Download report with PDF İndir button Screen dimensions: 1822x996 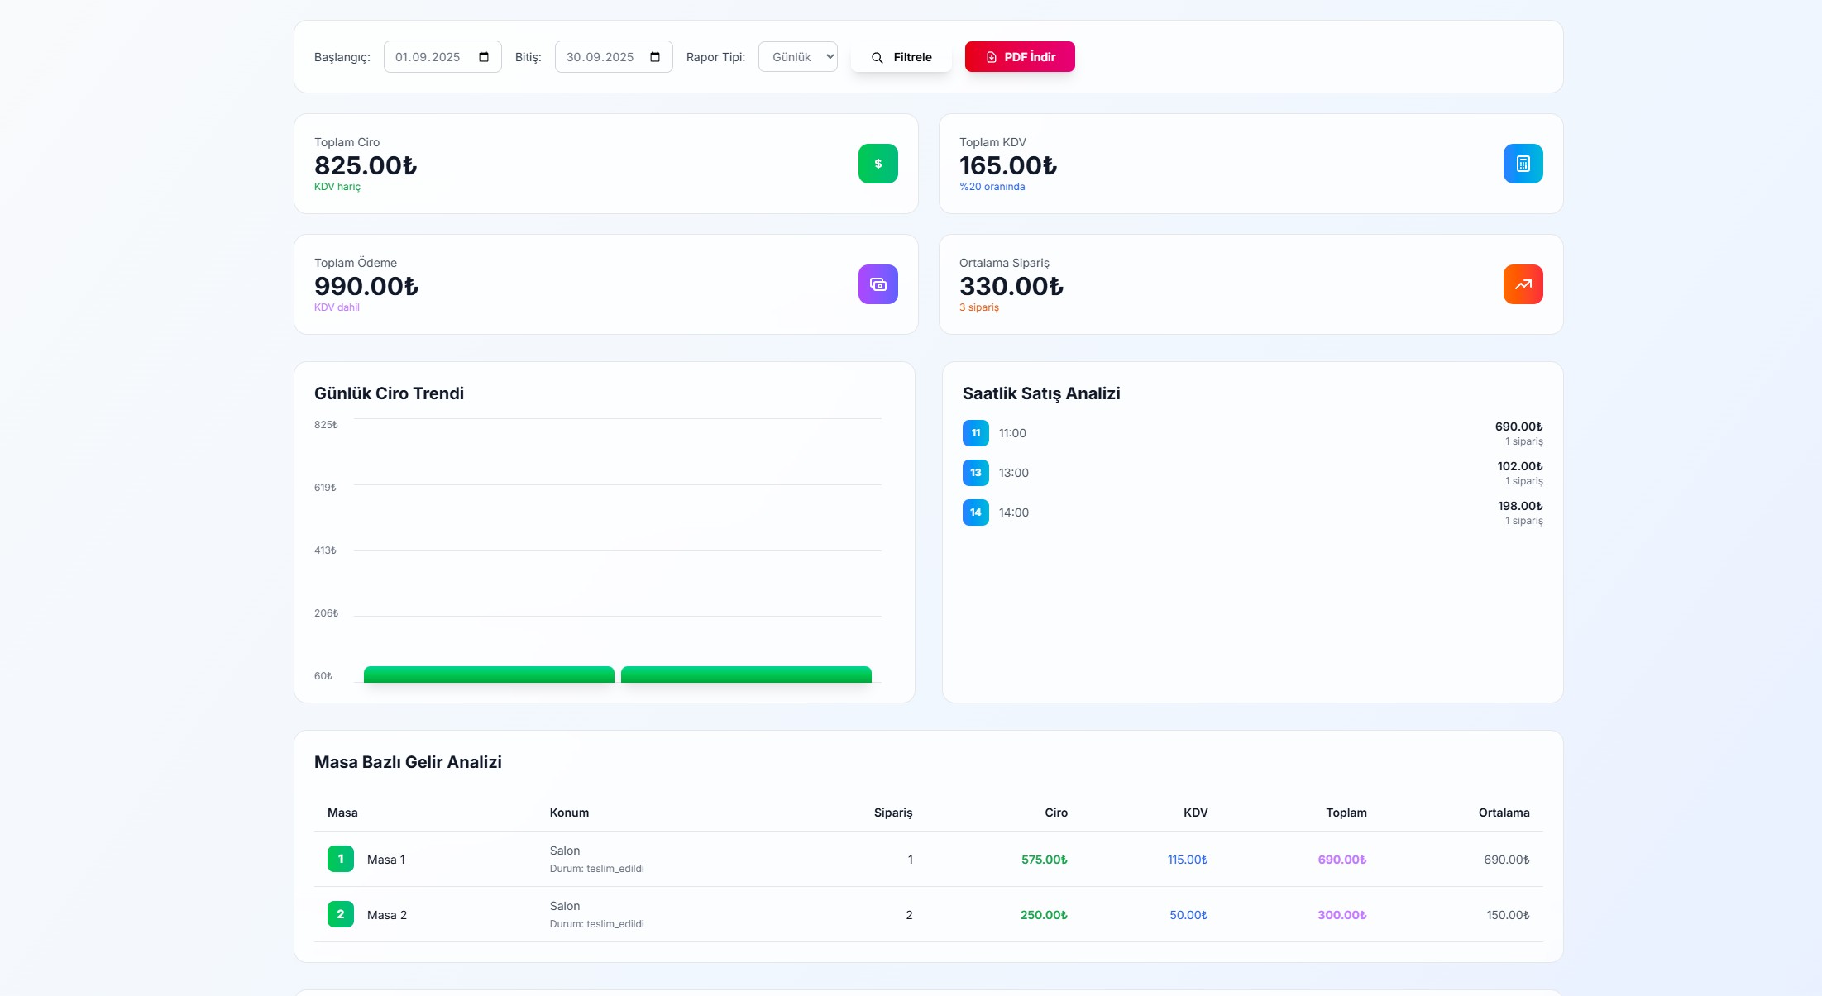point(1020,57)
